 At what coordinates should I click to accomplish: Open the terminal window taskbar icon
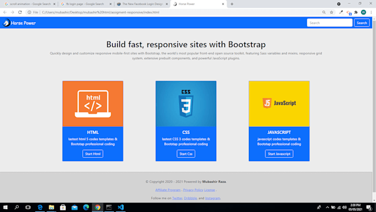109,207
